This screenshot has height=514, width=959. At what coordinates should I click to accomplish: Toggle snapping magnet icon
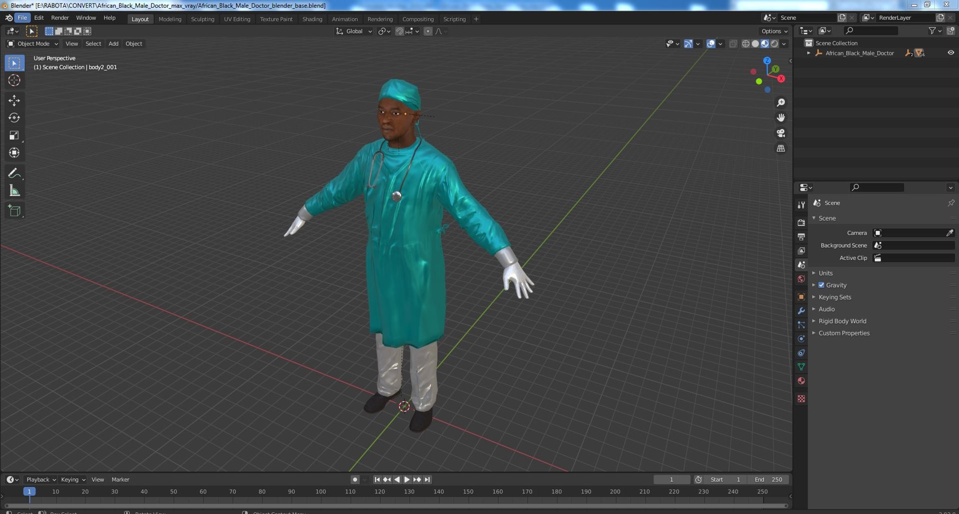399,31
